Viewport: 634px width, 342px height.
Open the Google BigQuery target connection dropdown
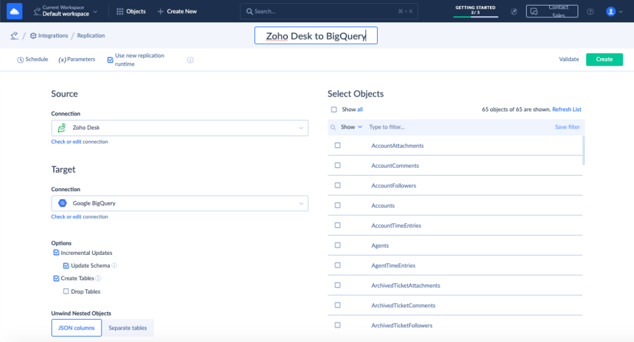(180, 203)
